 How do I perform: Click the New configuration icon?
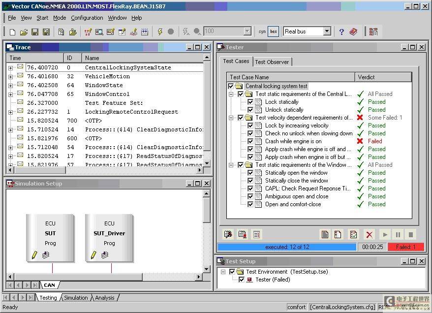point(12,31)
